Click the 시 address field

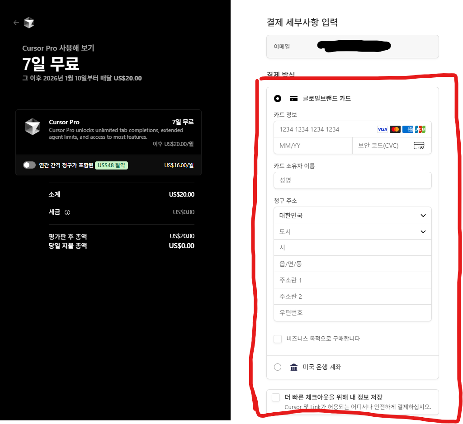(353, 248)
